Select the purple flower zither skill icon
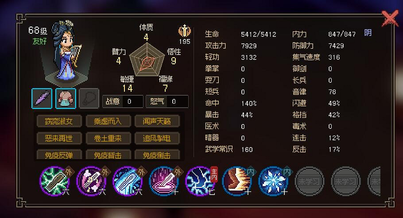 coord(91,181)
